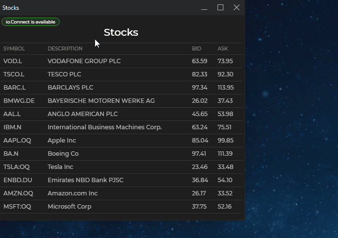The height and width of the screenshot is (238, 338).
Task: Select the AMZN.OQ symbol cell
Action: pos(18,193)
